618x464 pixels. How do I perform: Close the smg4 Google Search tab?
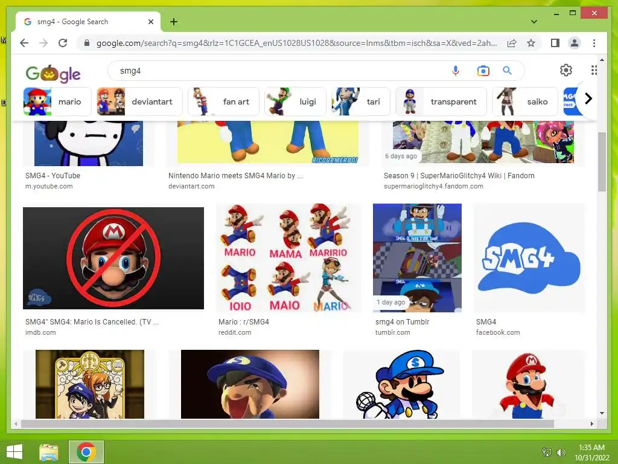coord(150,22)
